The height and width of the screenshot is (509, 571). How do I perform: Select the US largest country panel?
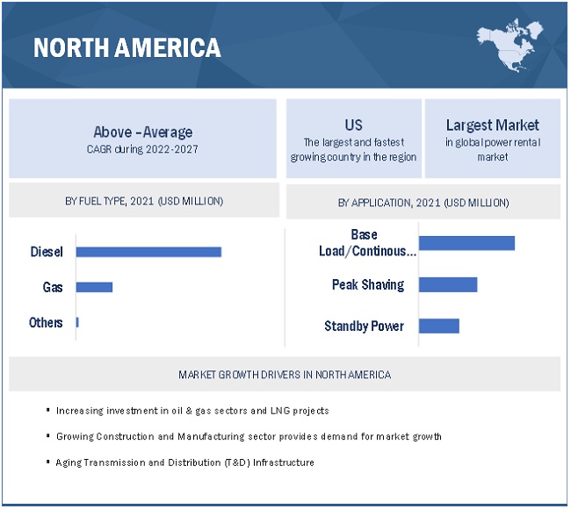[353, 139]
